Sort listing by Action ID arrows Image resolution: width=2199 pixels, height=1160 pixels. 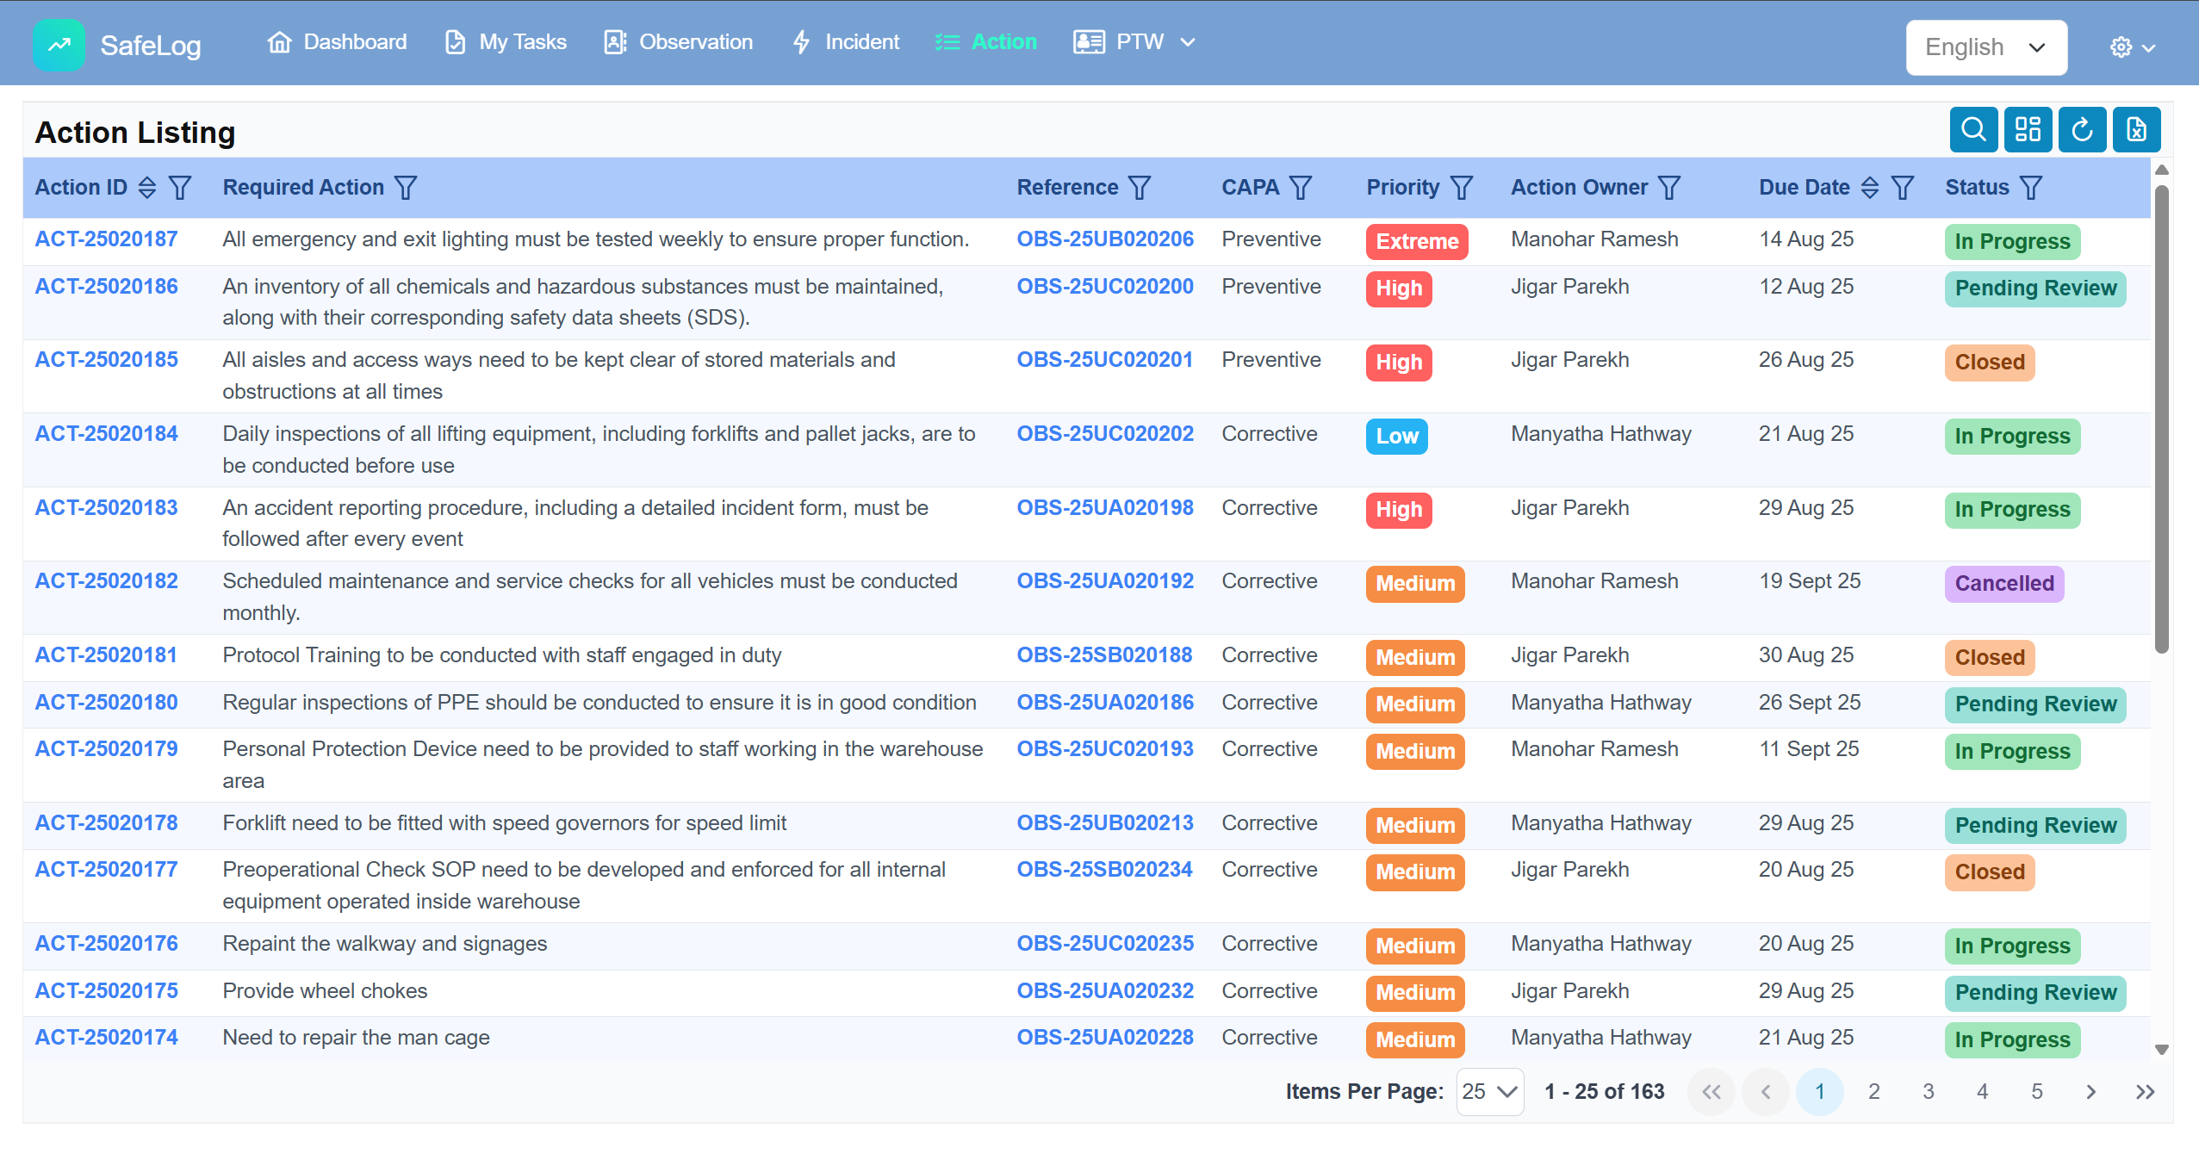147,188
